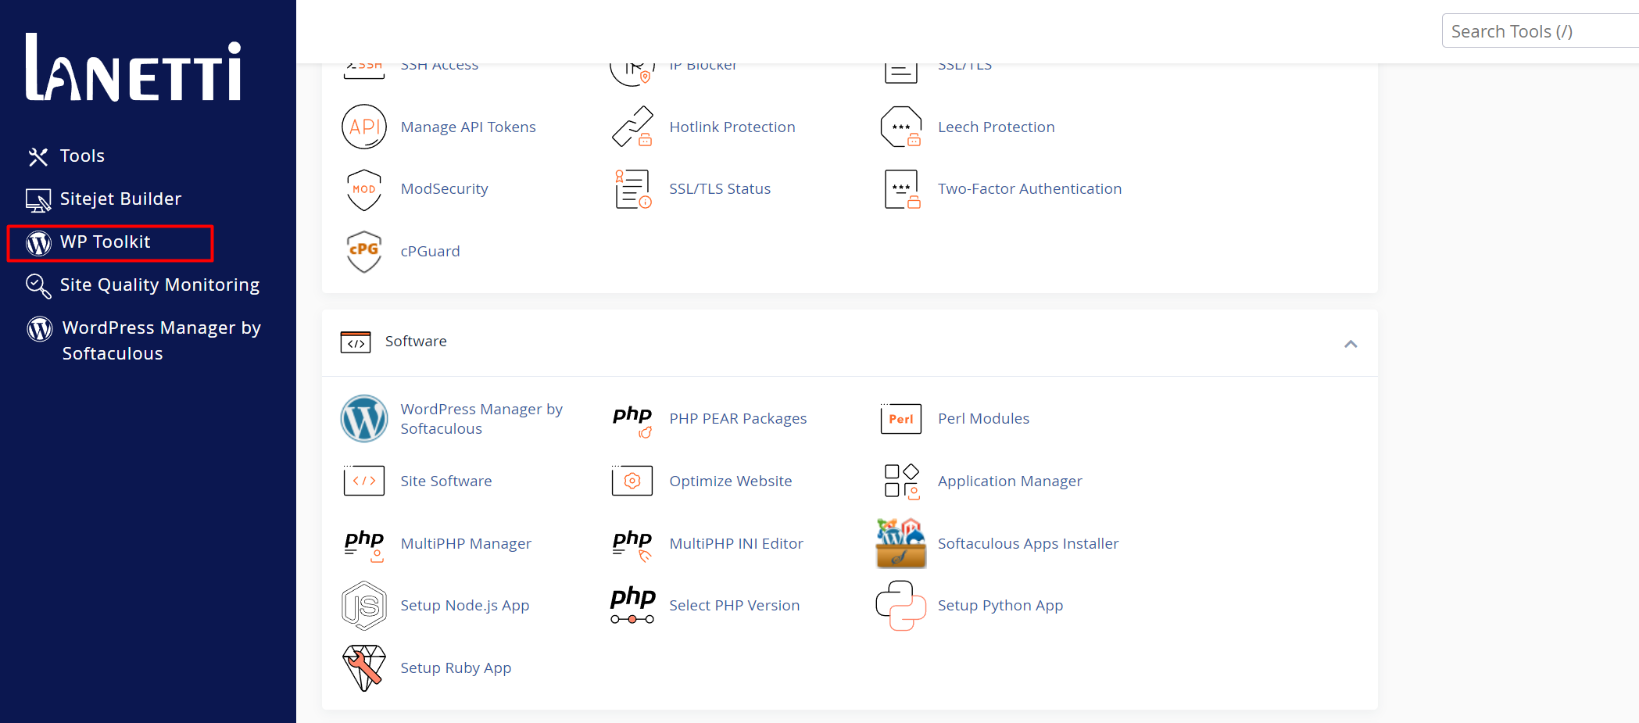Open the Site Software link

446,481
